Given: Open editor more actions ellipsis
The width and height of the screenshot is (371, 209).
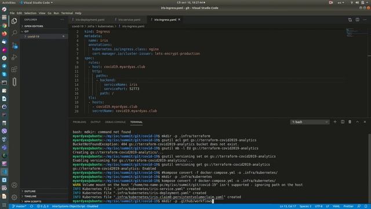Looking at the screenshot, I should pyautogui.click(x=365, y=20).
